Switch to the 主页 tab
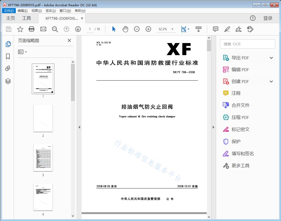Screen dimensions: 281x221 [x=10, y=18]
